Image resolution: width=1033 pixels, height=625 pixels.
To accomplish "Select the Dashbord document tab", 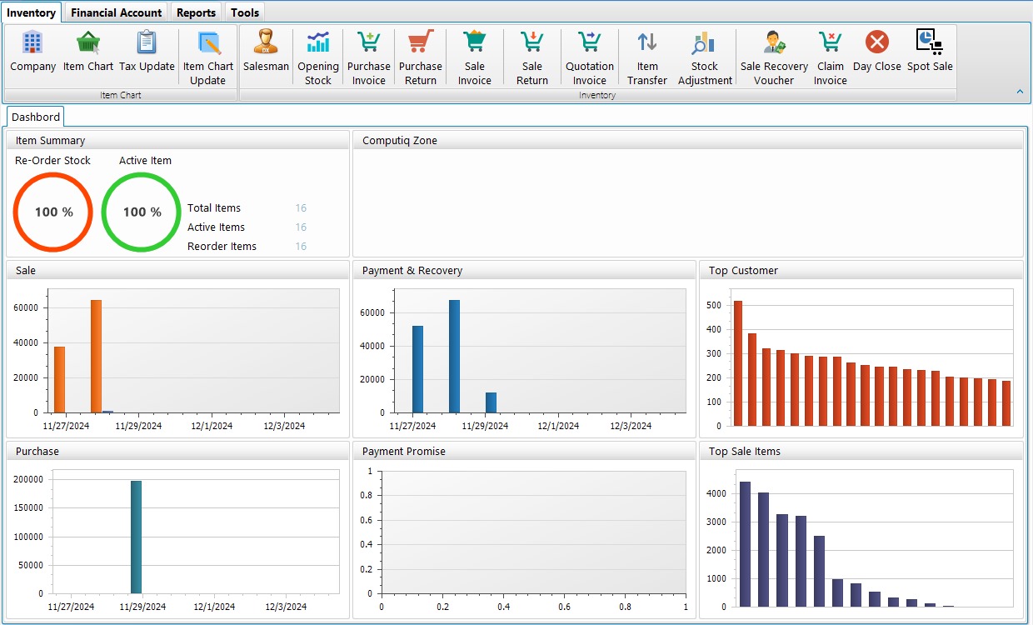I will point(36,117).
